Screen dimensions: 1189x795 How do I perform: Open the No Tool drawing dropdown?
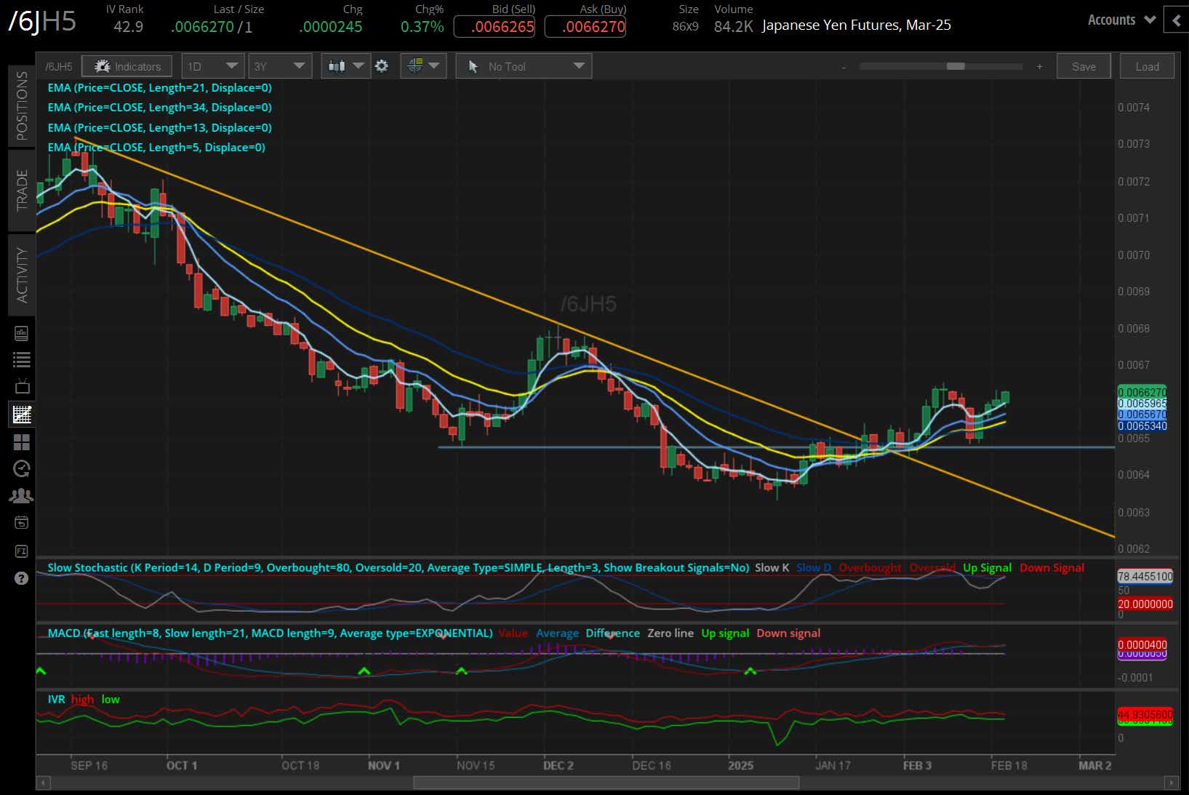coord(524,66)
